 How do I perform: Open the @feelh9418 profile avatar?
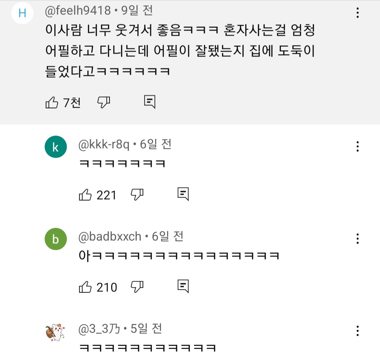[23, 13]
